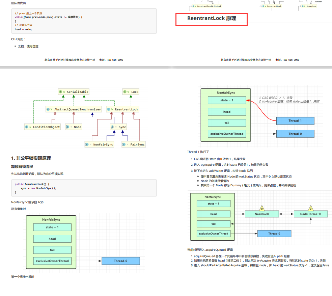This screenshot has height=296, width=332.
Task: Click the class icon beside Sync
Action: coord(112,127)
